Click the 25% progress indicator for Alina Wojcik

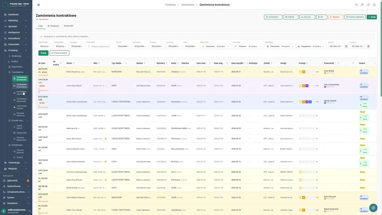click(x=317, y=72)
